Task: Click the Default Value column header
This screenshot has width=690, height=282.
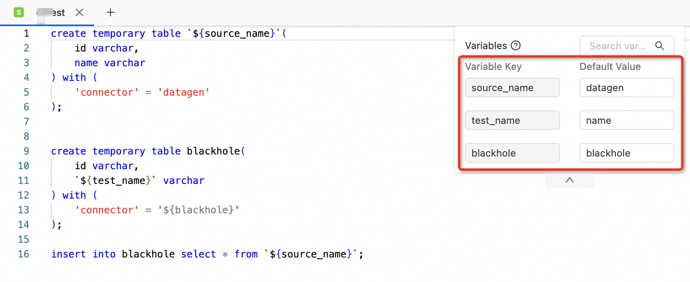Action: tap(610, 67)
